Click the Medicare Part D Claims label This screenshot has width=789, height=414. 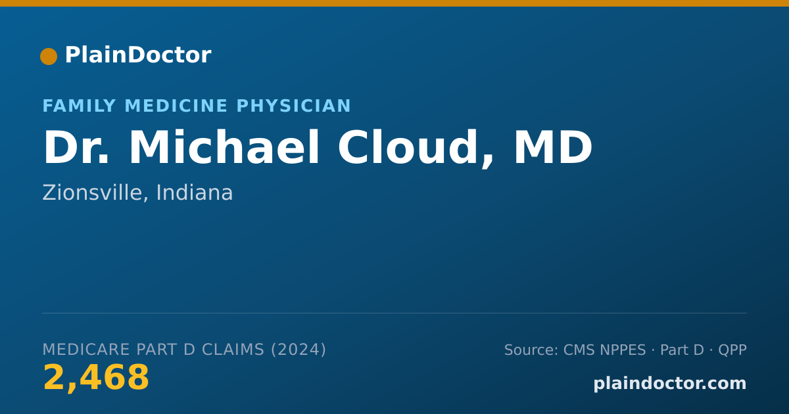[153, 350]
